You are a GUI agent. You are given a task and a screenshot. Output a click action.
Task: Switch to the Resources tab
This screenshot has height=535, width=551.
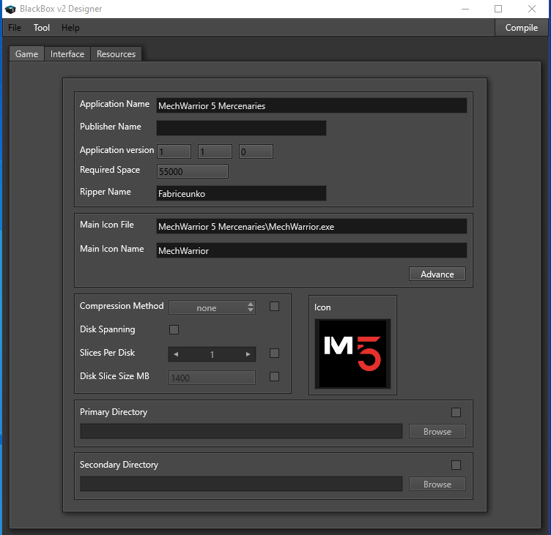pos(116,54)
